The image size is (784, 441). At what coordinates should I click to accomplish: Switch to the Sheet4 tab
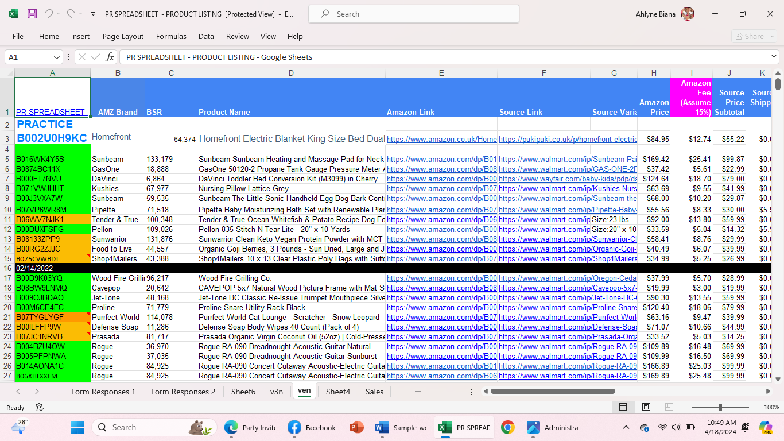[x=338, y=392]
